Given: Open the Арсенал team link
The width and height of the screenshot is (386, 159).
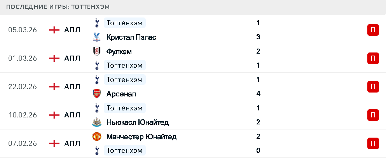Looking at the screenshot, I should click(121, 94).
